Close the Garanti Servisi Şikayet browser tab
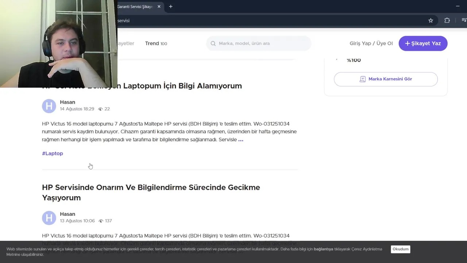467x263 pixels. tap(159, 7)
